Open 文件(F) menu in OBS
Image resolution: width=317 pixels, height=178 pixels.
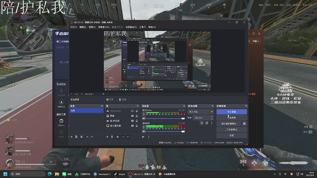coord(74,27)
